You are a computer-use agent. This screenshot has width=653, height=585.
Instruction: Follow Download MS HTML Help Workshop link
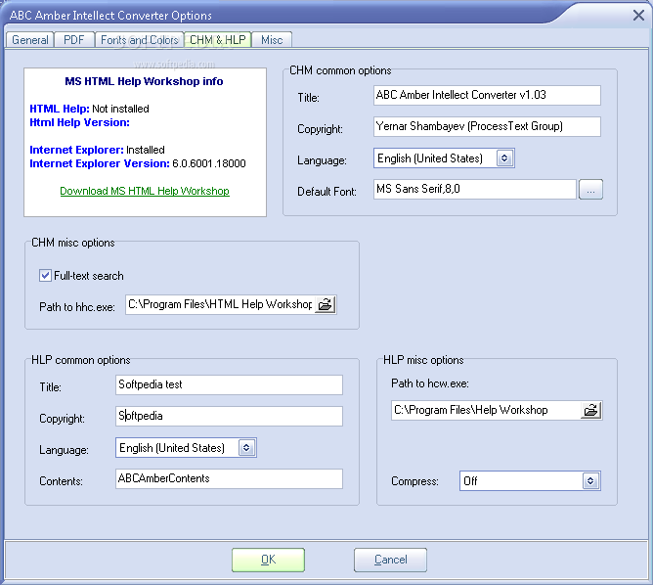click(145, 191)
